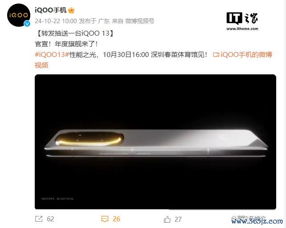The height and width of the screenshot is (228, 286).
Task: Click the repost share icon
Action: 39,219
